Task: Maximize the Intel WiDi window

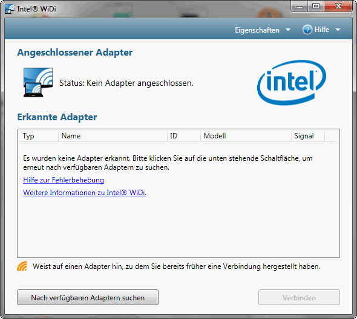Action: coord(316,7)
